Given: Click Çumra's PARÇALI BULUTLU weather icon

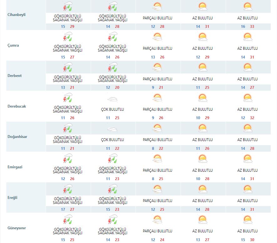Looking at the screenshot, I should [x=157, y=38].
